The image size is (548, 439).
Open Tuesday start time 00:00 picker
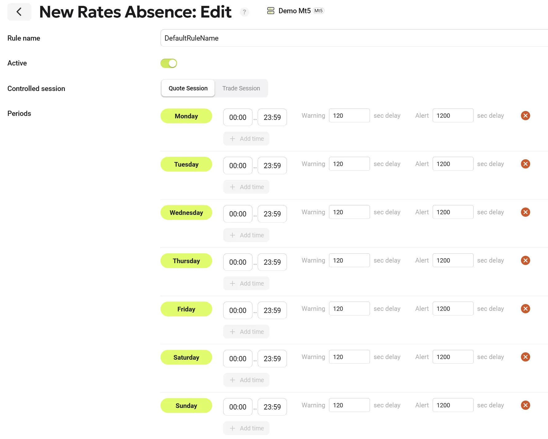click(238, 166)
